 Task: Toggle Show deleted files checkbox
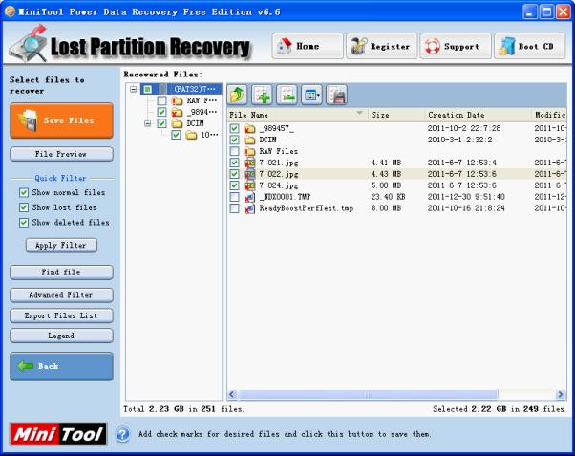pyautogui.click(x=24, y=223)
